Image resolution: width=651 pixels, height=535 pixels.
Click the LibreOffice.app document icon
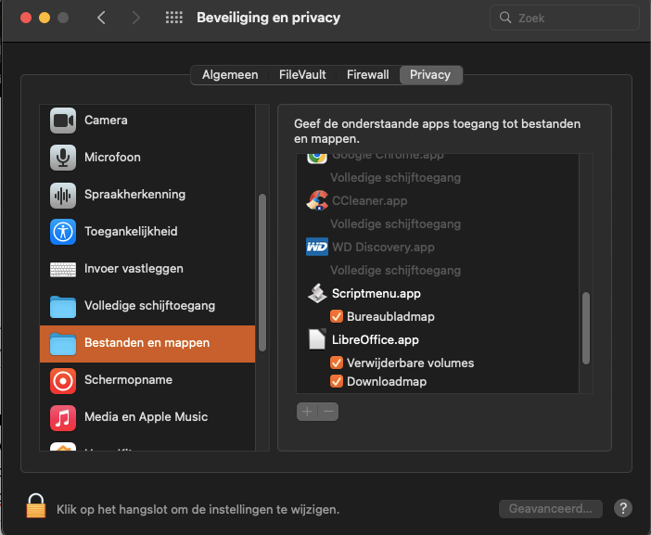click(317, 340)
